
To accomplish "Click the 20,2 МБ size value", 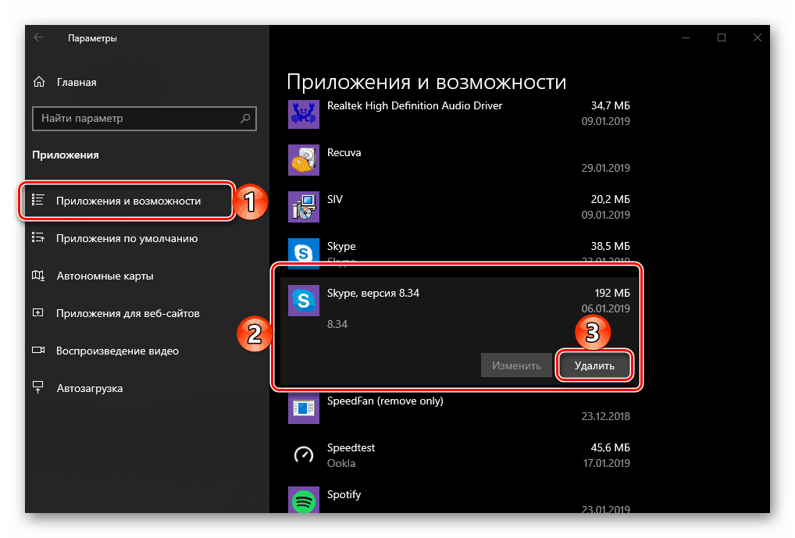I will coord(611,199).
